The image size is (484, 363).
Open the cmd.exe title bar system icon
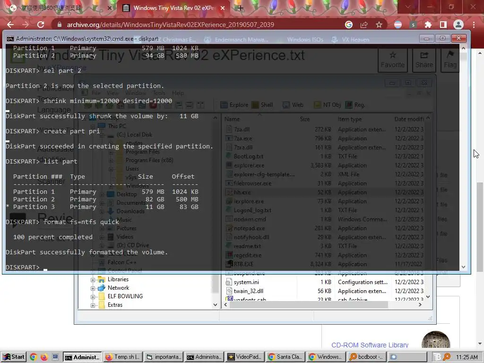[x=10, y=39]
